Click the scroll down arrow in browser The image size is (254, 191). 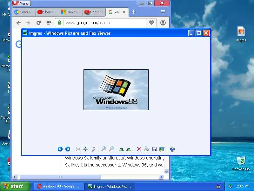point(166,171)
